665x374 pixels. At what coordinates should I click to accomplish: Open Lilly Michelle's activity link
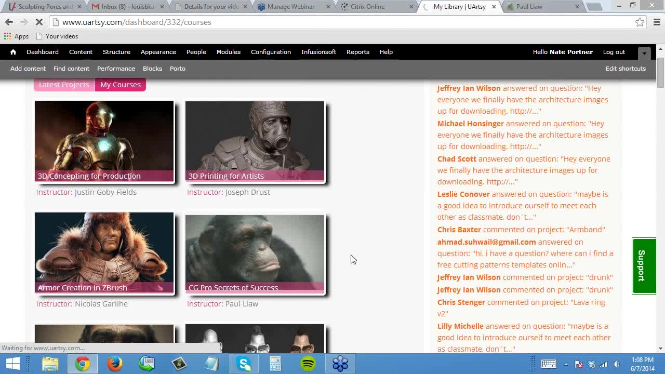click(460, 326)
